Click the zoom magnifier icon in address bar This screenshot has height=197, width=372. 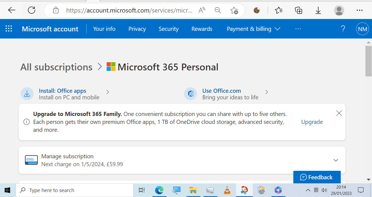point(218,10)
